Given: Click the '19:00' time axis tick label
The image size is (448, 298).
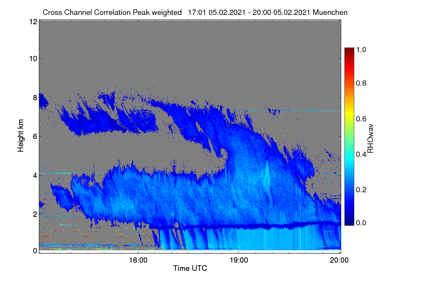Looking at the screenshot, I should 239,260.
